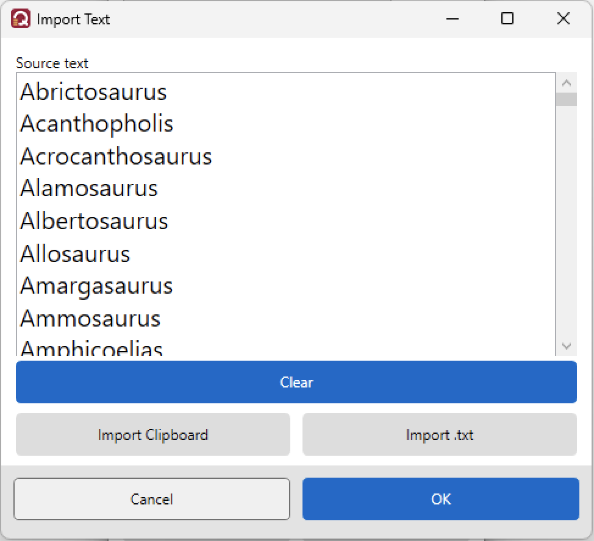The image size is (594, 541).
Task: Click the Ammosaurus line
Action: (90, 319)
